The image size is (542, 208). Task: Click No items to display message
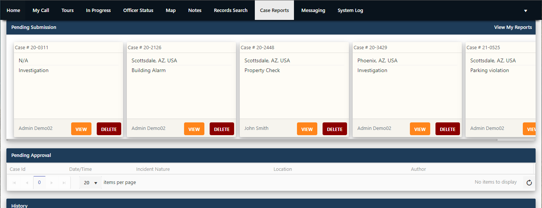click(496, 182)
